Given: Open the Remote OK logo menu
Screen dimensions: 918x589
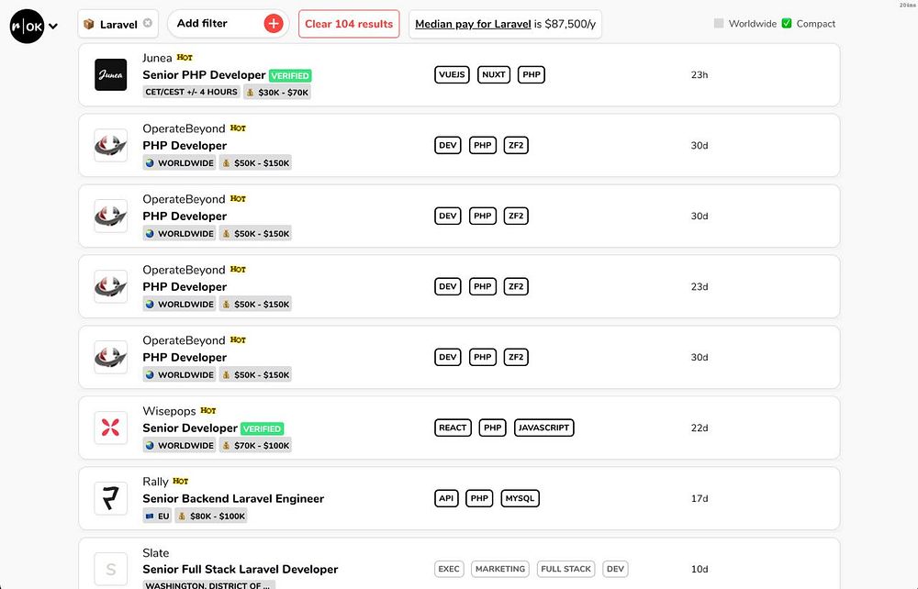Looking at the screenshot, I should click(x=27, y=26).
